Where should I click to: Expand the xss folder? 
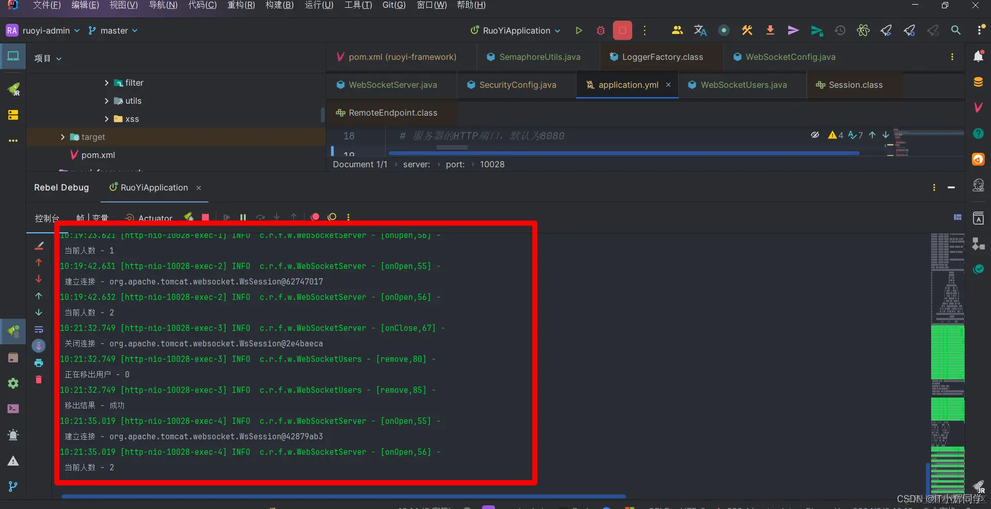[106, 119]
